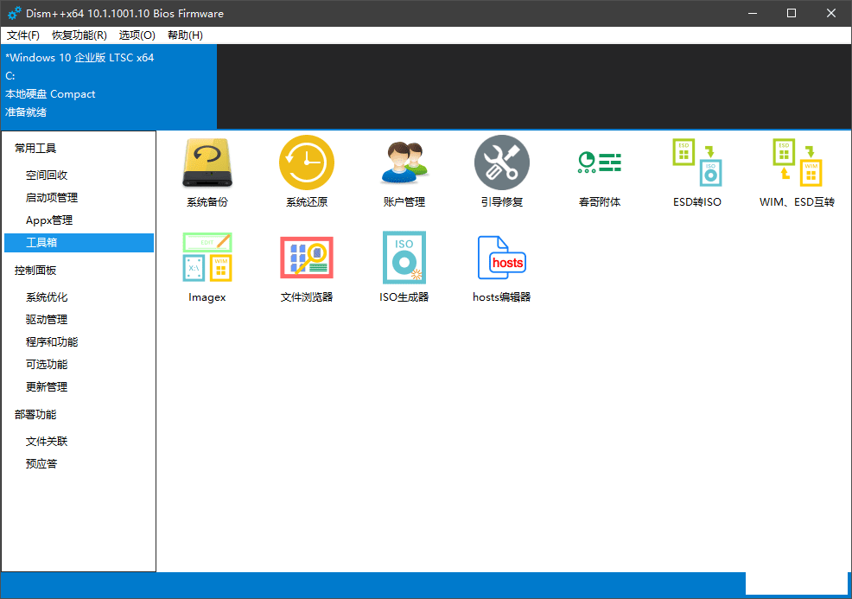Go to 更新管理 in the sidebar
Screen dimensions: 852x599
pyautogui.click(x=47, y=387)
